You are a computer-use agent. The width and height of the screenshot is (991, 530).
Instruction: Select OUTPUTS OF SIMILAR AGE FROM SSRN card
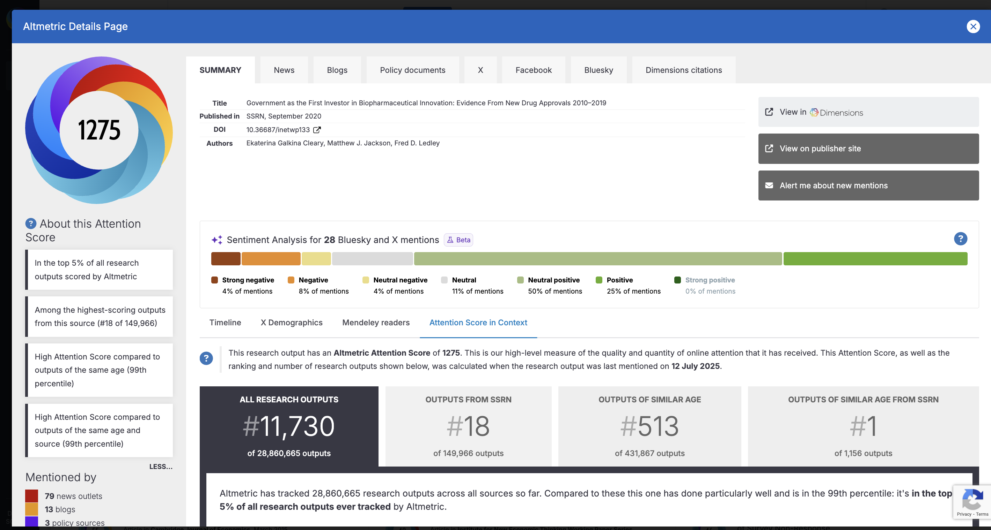863,426
